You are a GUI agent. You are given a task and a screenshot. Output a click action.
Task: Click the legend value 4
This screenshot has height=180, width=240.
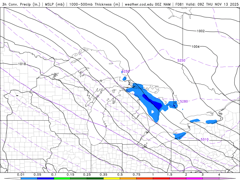point(219,175)
